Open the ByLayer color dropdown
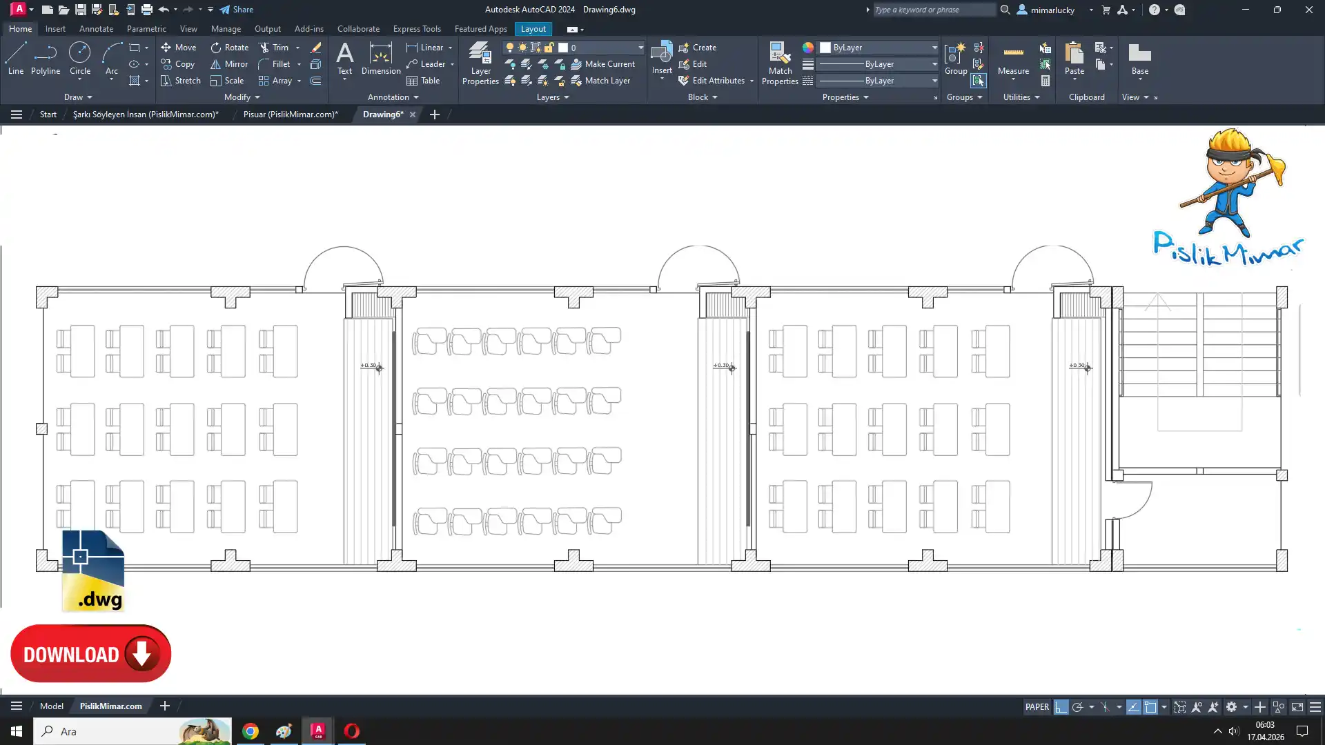The width and height of the screenshot is (1325, 745). coord(934,48)
